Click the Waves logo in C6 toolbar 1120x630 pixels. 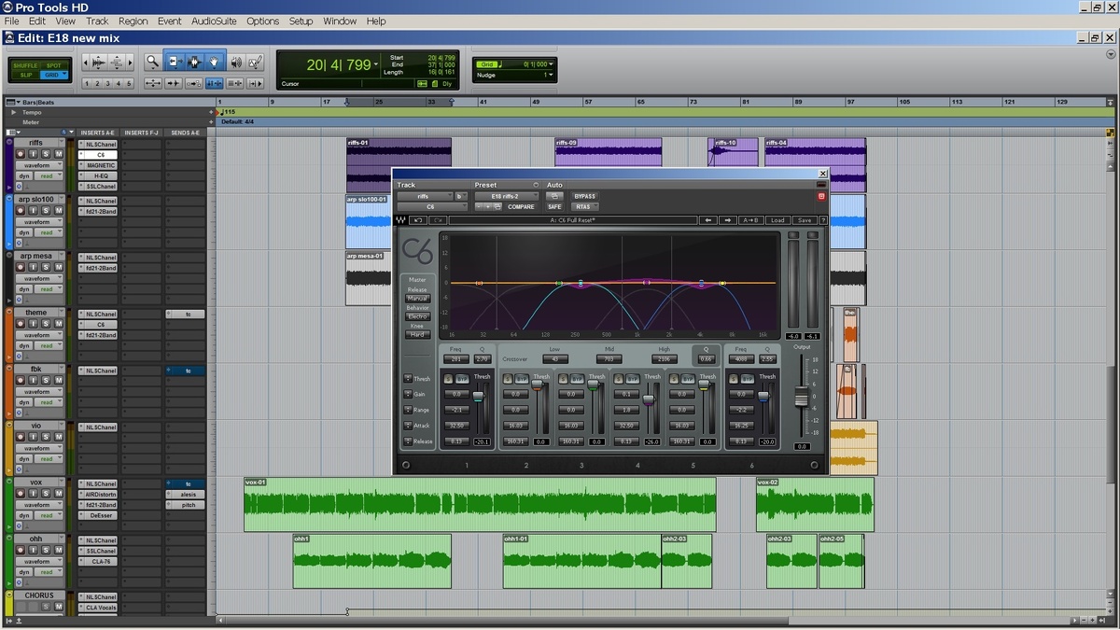point(401,220)
